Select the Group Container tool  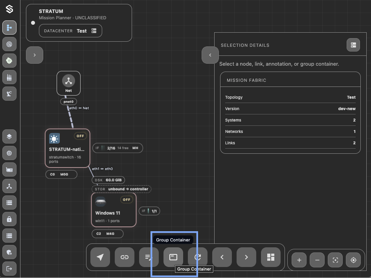(x=173, y=257)
